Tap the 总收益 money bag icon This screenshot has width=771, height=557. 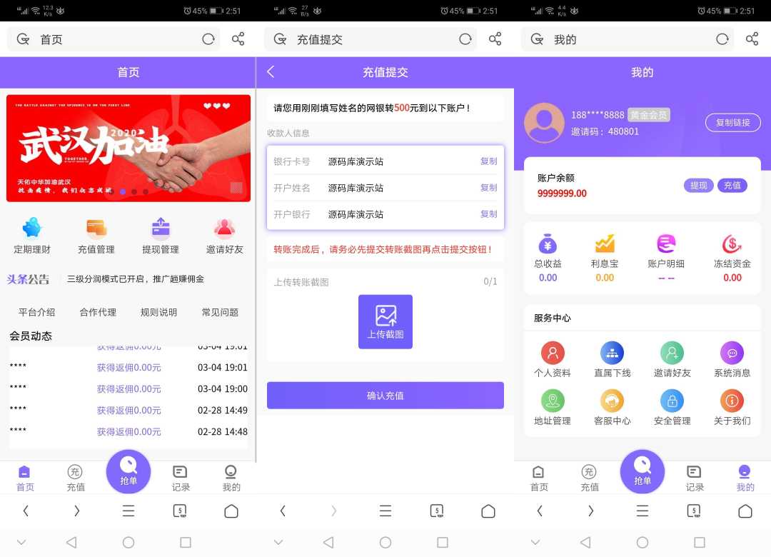(x=548, y=244)
